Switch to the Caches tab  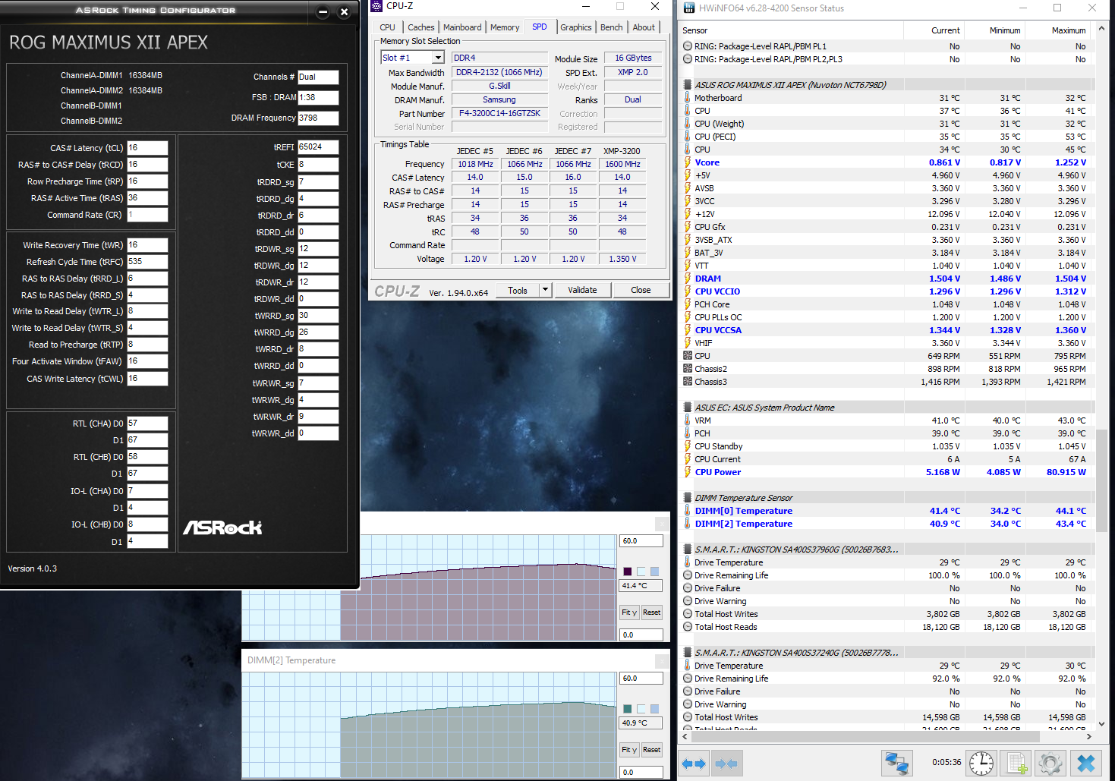(421, 27)
